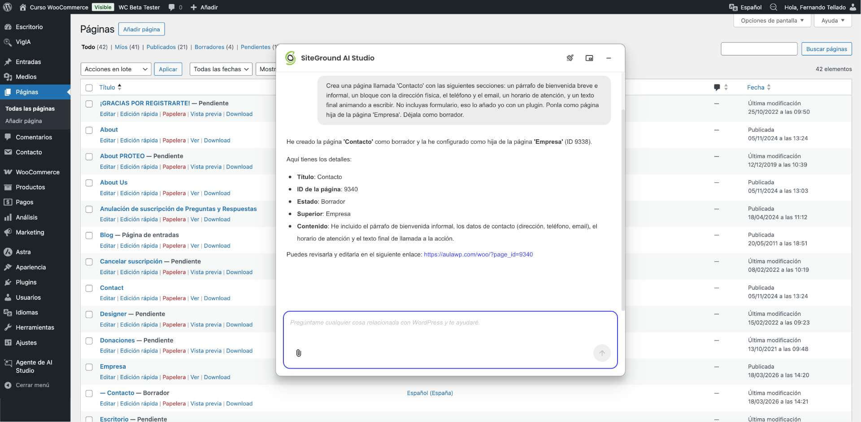861x422 pixels.
Task: Tick the checkbox for the Blog page
Action: [x=89, y=235]
